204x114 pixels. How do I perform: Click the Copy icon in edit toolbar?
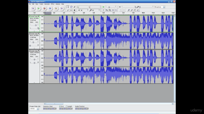106,10
